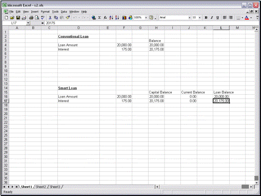Open the Format menu
261x196 pixels.
tap(45, 12)
